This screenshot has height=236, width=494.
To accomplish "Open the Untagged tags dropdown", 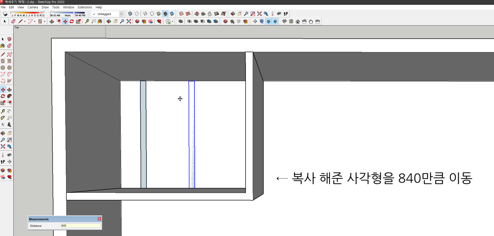I will point(121,14).
